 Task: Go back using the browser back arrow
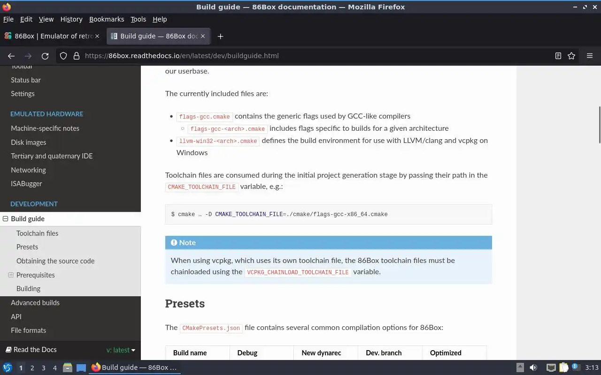[x=11, y=56]
